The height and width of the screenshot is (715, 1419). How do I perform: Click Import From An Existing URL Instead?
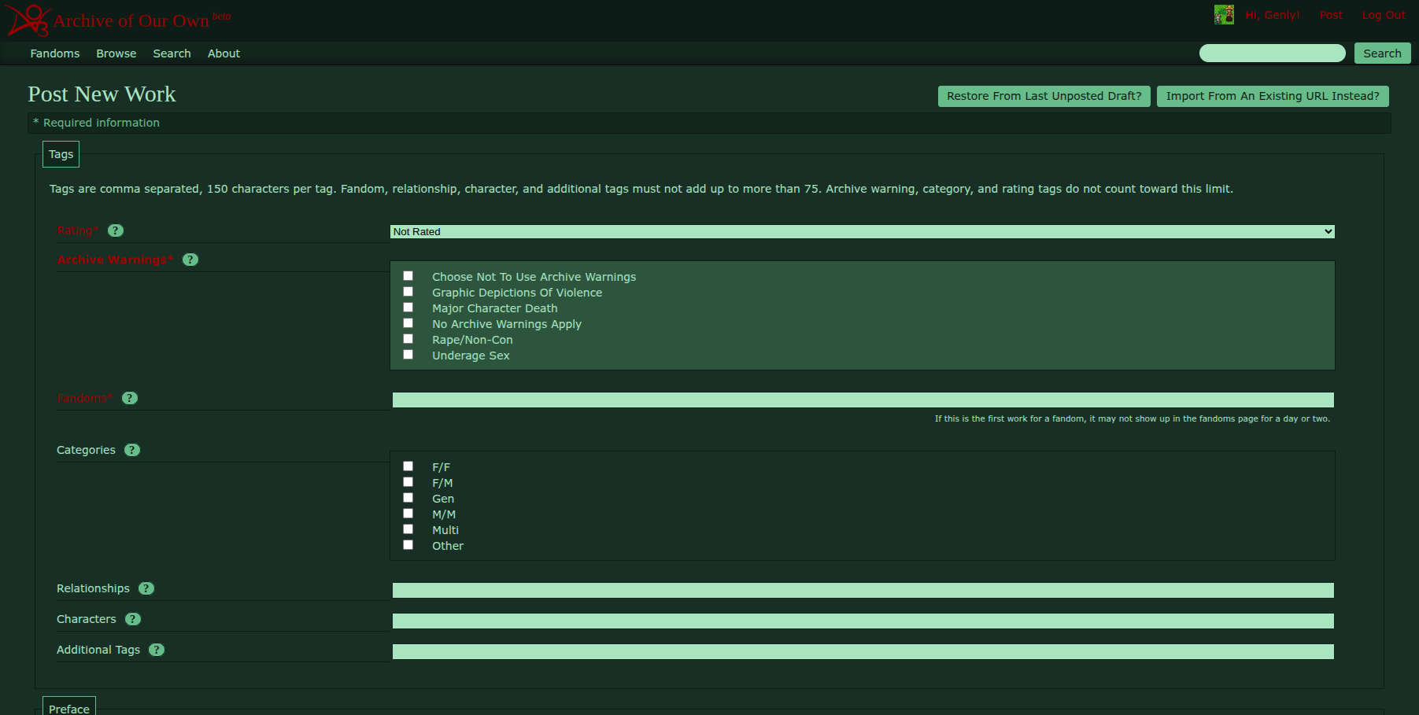click(1272, 96)
